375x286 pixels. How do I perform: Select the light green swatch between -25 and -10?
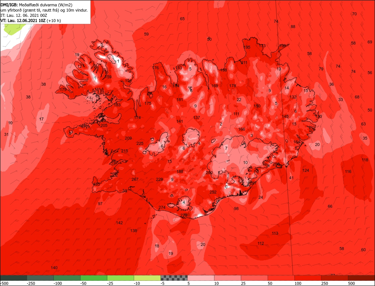121,278
